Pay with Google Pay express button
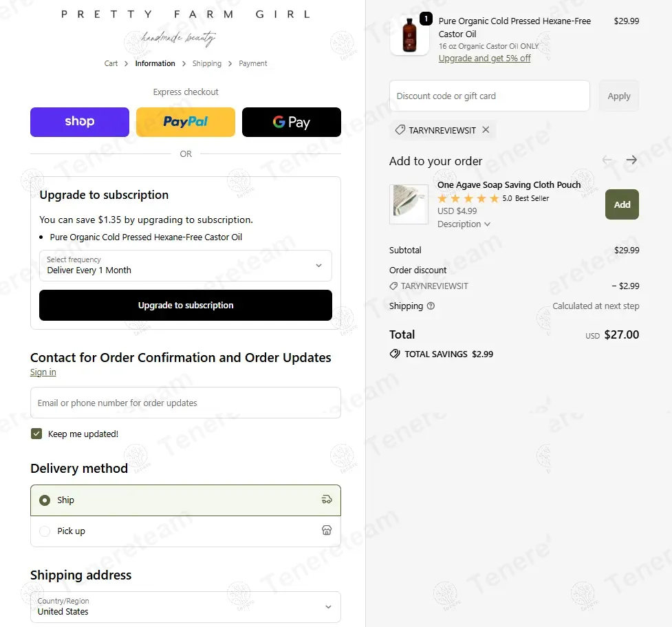 point(292,123)
